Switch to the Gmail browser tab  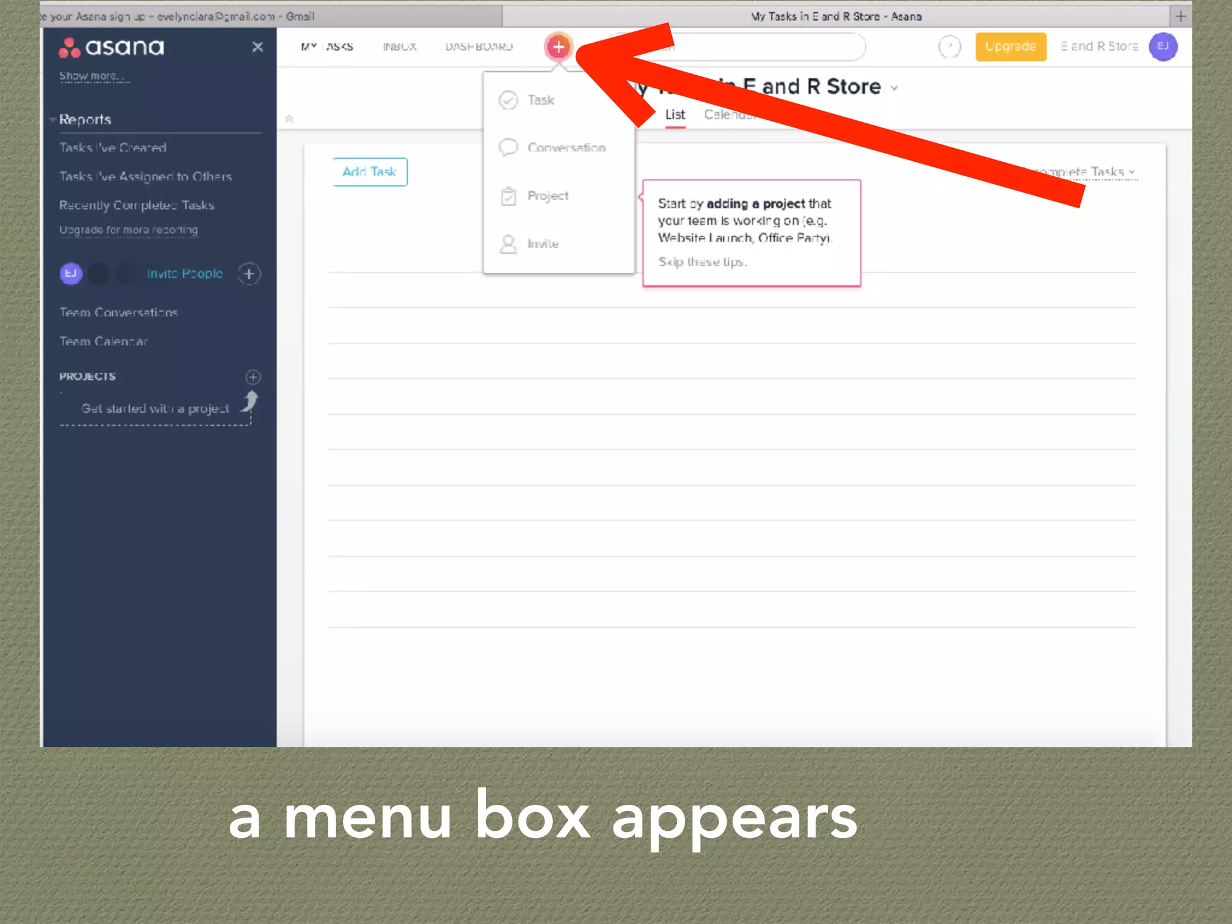tap(271, 16)
